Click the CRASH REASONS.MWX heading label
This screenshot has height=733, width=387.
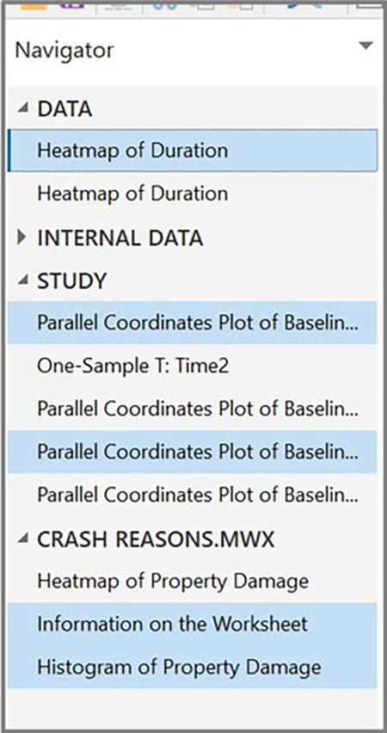pos(156,539)
